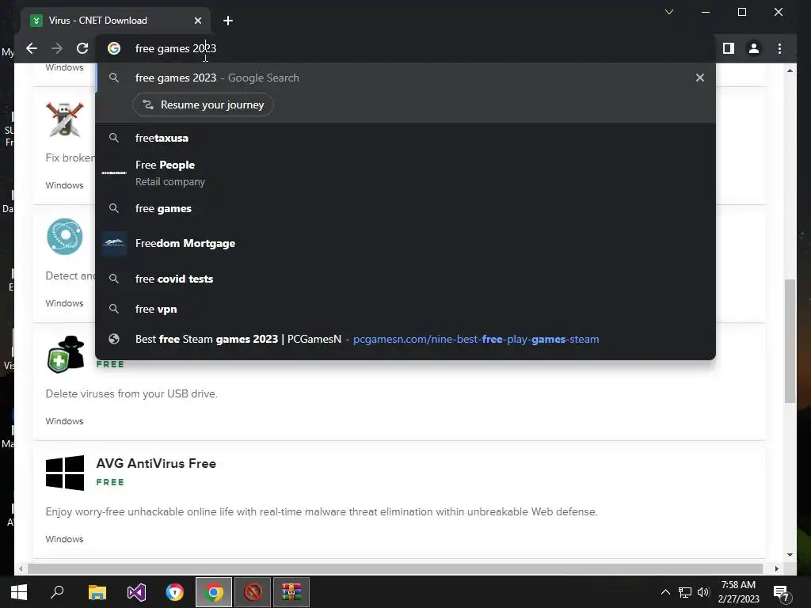
Task: Open WinRAR from the taskbar
Action: (x=291, y=592)
